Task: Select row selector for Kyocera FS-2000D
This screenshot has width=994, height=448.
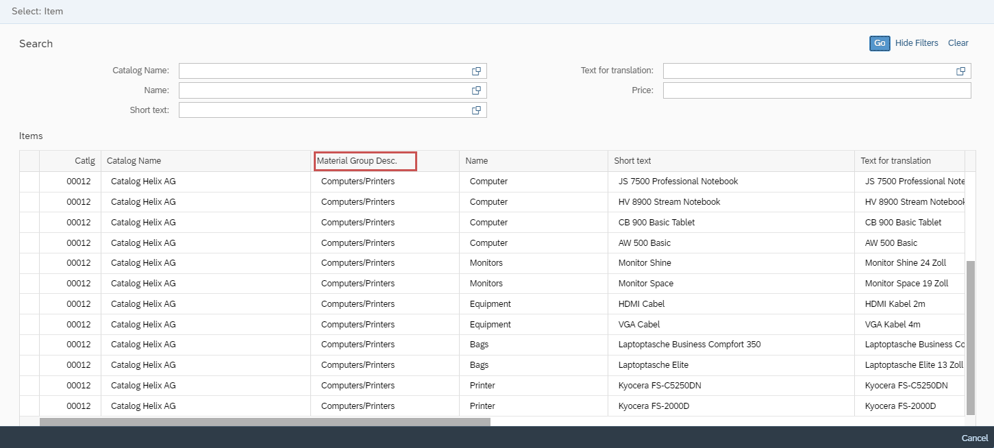Action: pos(29,406)
